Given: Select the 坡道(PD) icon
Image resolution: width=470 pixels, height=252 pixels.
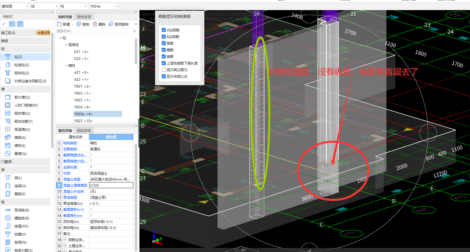Looking at the screenshot, I should coord(8,226).
